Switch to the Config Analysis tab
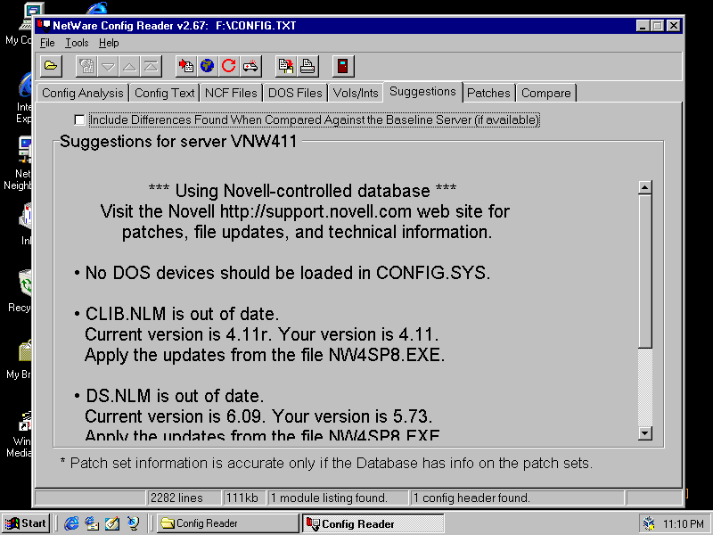Screen dimensions: 713x535 [x=83, y=93]
